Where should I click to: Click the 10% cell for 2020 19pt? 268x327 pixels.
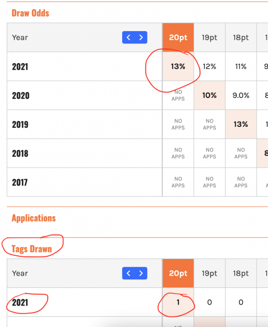pyautogui.click(x=210, y=95)
